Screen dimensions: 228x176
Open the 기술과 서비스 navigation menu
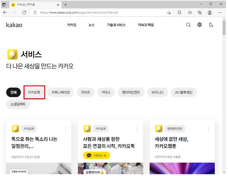(x=116, y=25)
